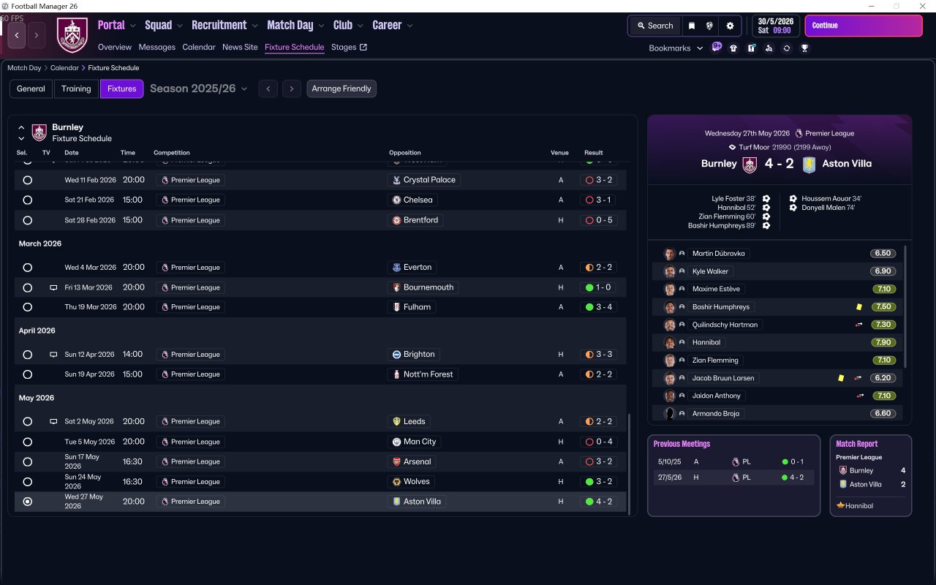Go forward with the right arrow button
Viewport: 936px width, 585px height.
click(37, 35)
